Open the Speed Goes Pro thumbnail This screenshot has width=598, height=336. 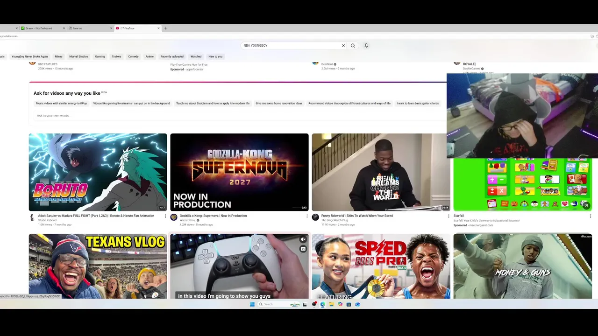click(381, 266)
